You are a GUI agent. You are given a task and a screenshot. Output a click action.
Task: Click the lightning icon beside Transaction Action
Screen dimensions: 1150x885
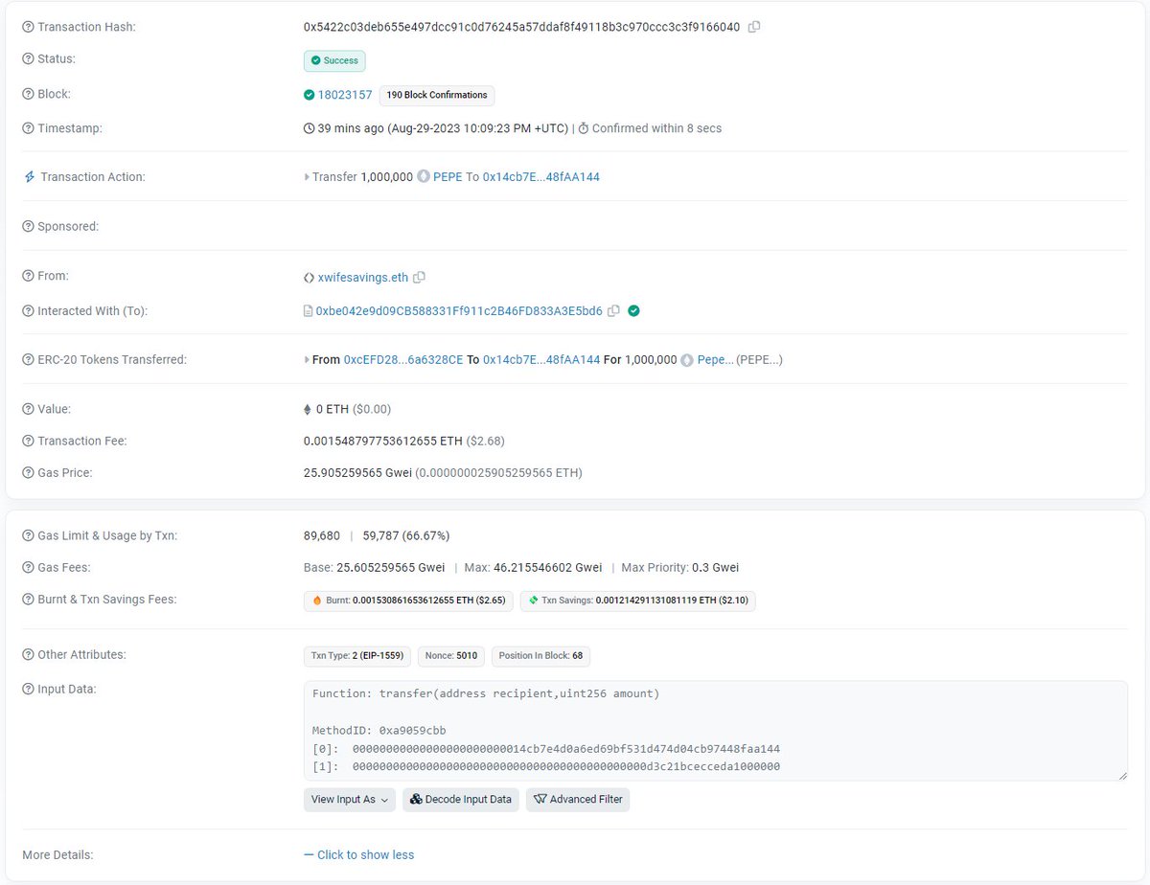tap(29, 177)
